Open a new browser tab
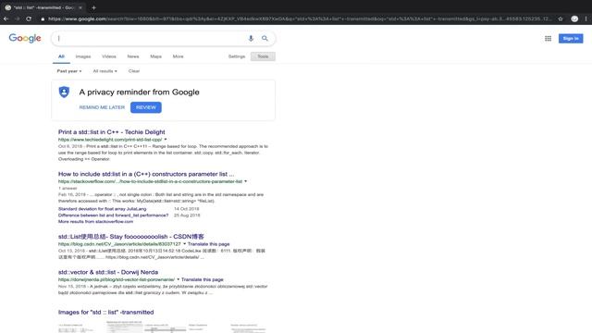Screen dimensions: 592x333 pos(93,7)
